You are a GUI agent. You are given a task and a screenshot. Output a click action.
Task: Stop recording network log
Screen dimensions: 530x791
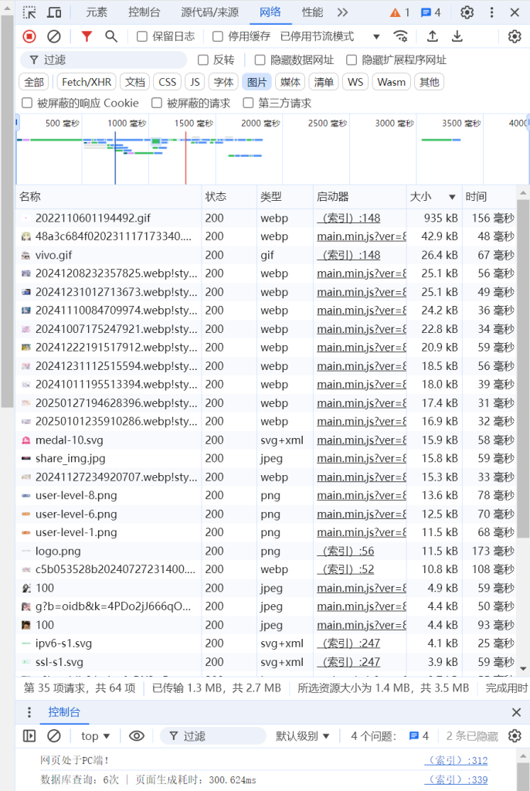tap(29, 36)
